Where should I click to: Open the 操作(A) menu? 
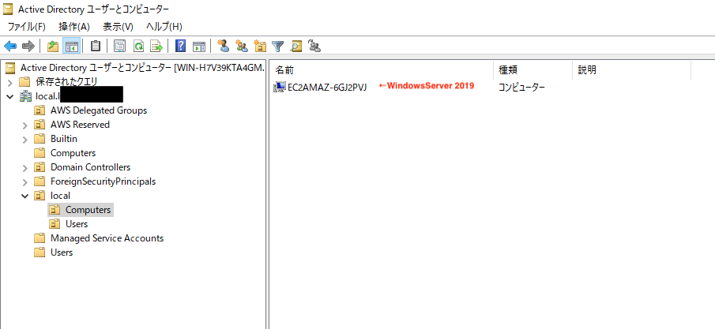click(74, 26)
